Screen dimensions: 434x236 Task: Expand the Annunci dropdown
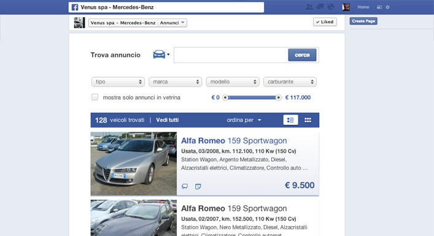[x=172, y=23]
